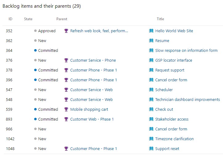Click the book icon next to Check out
Screen dimensions: 223x158
pos(151,109)
